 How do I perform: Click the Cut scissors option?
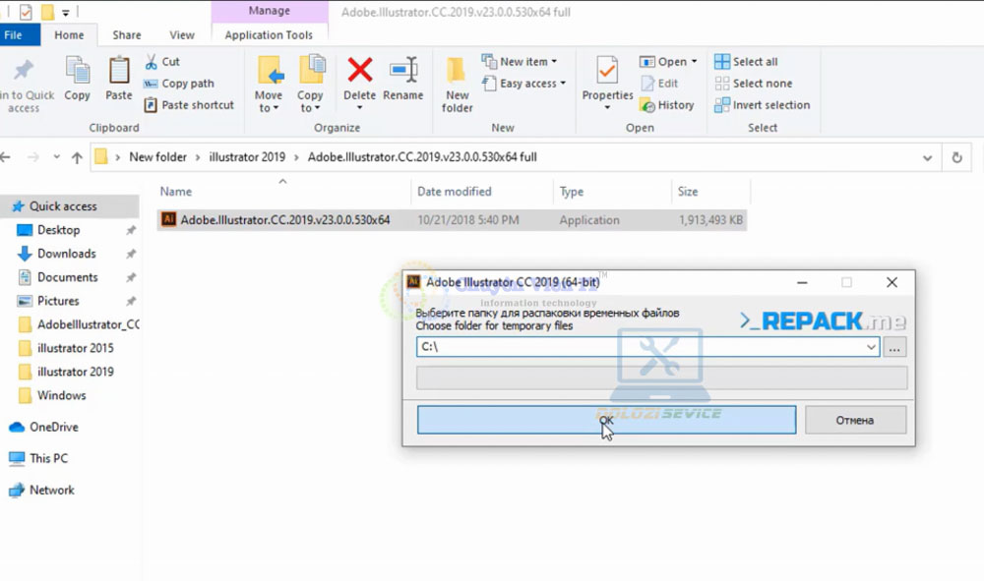(162, 61)
